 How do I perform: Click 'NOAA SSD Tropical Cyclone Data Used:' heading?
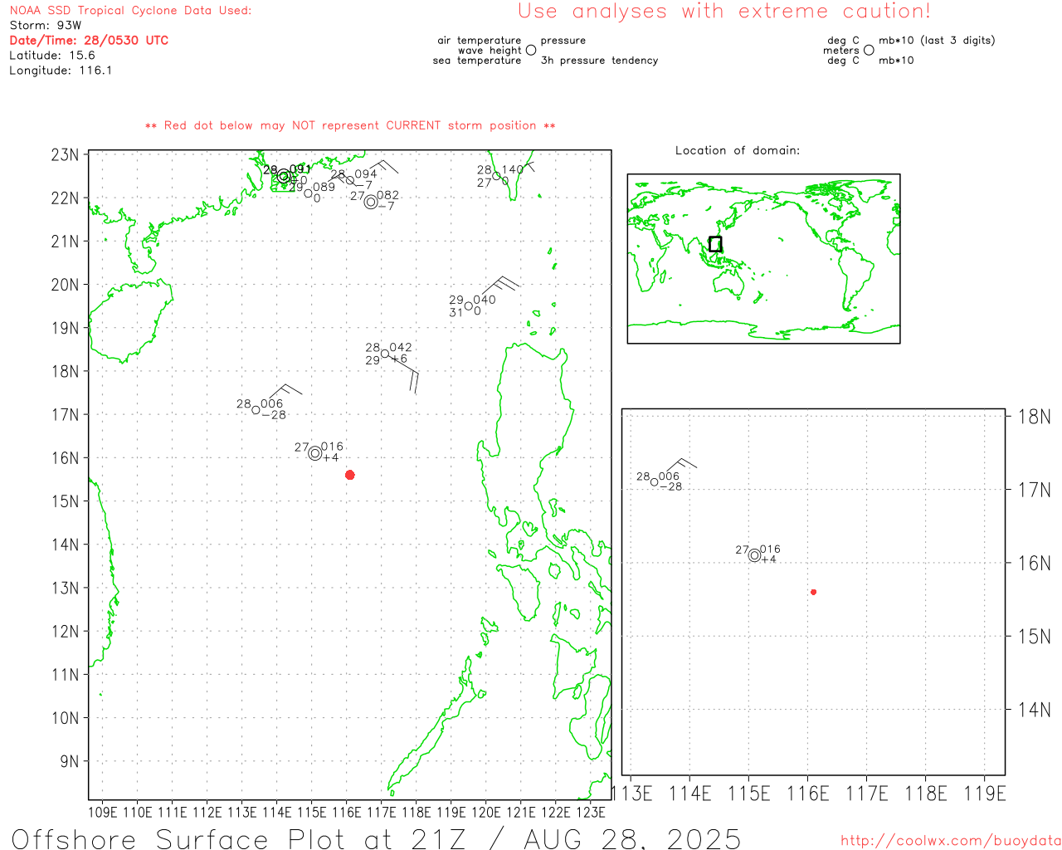coord(130,11)
